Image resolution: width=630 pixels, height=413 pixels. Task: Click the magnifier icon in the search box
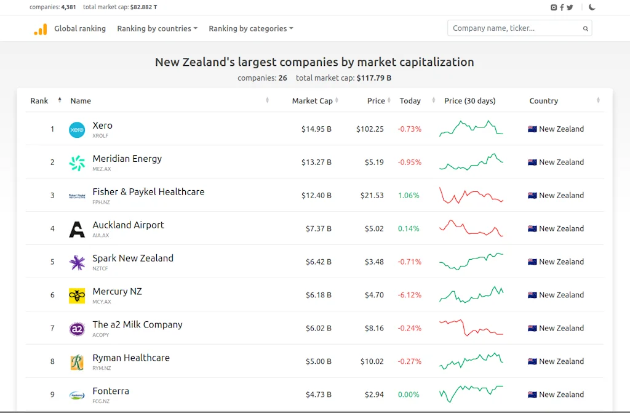coord(585,28)
